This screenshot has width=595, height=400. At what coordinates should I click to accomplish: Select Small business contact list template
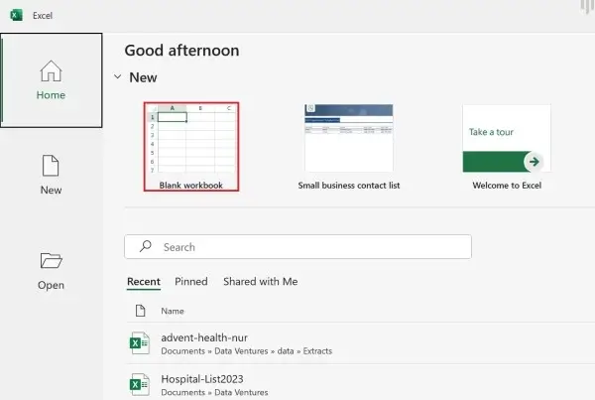pyautogui.click(x=349, y=147)
